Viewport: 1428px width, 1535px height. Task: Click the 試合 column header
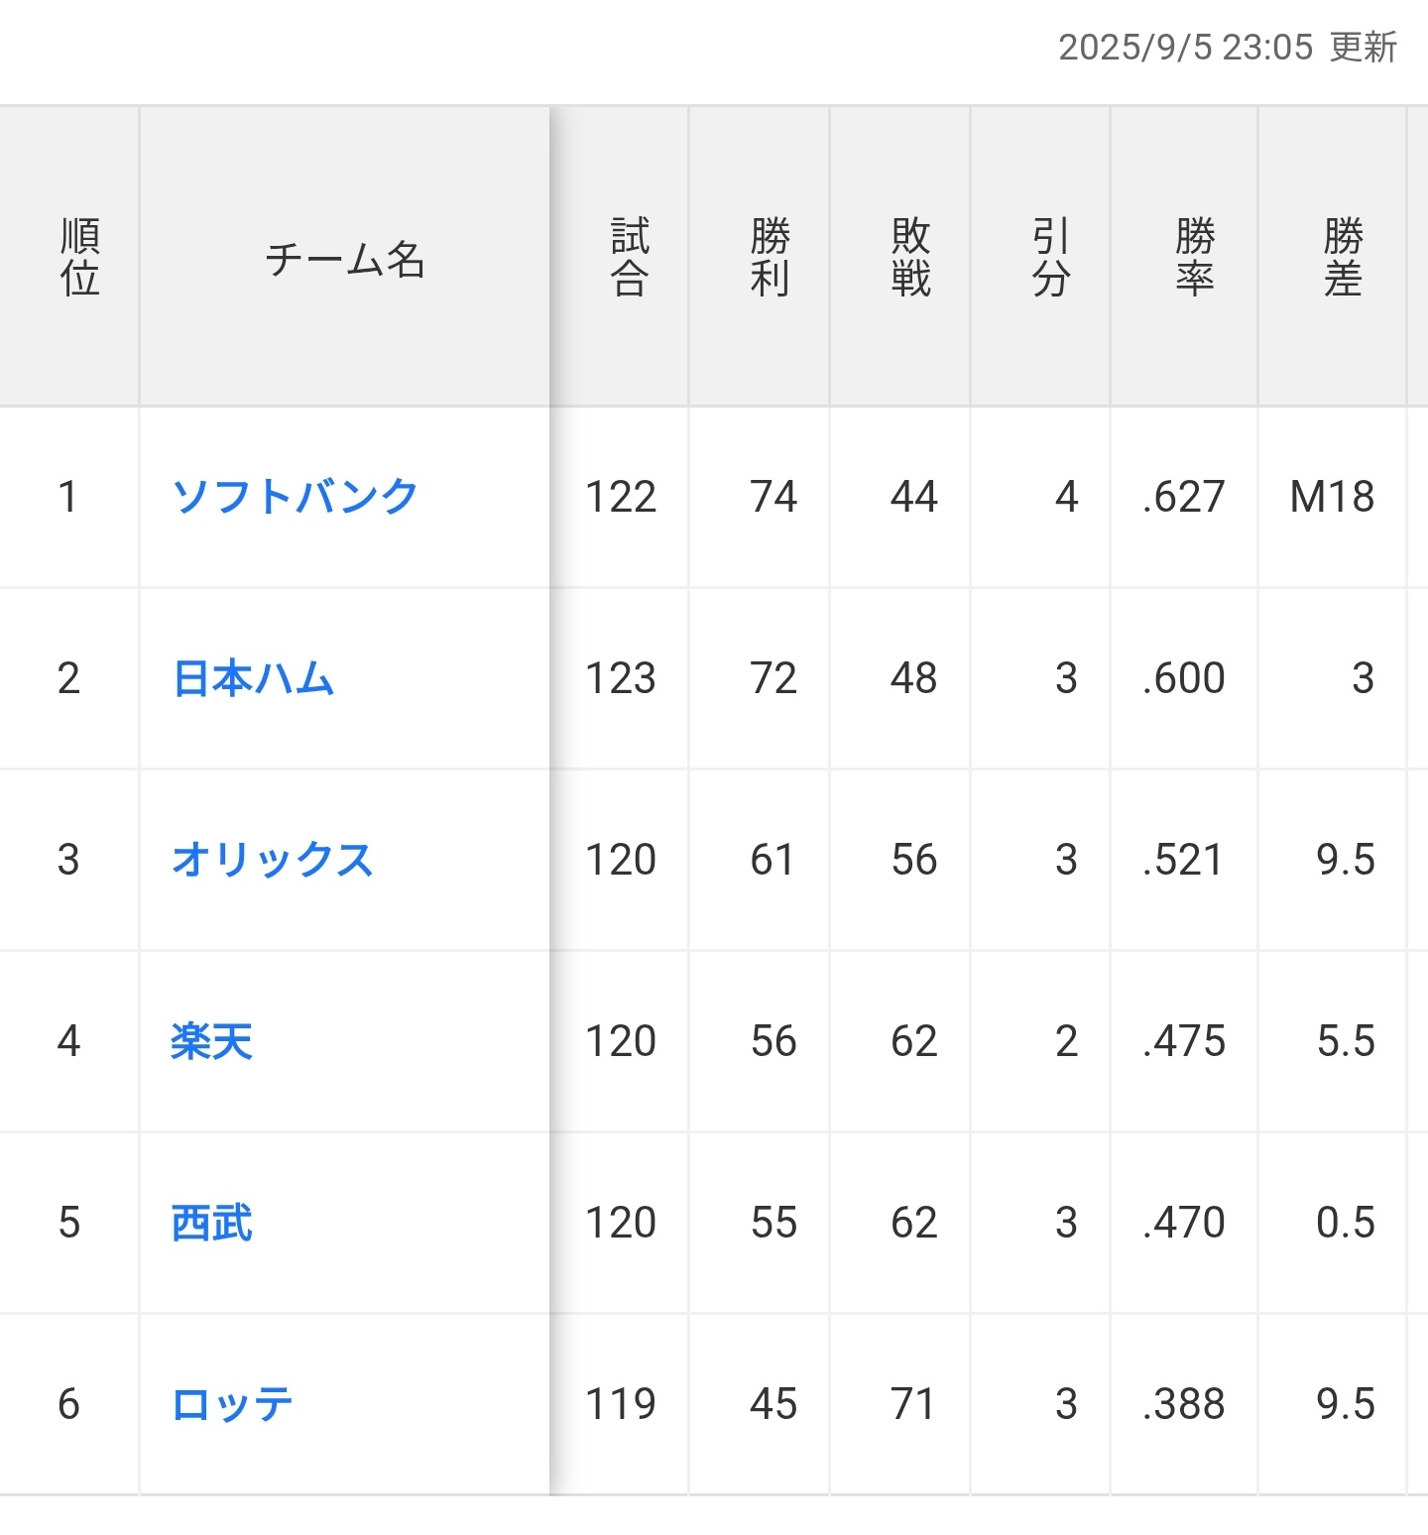pos(630,258)
